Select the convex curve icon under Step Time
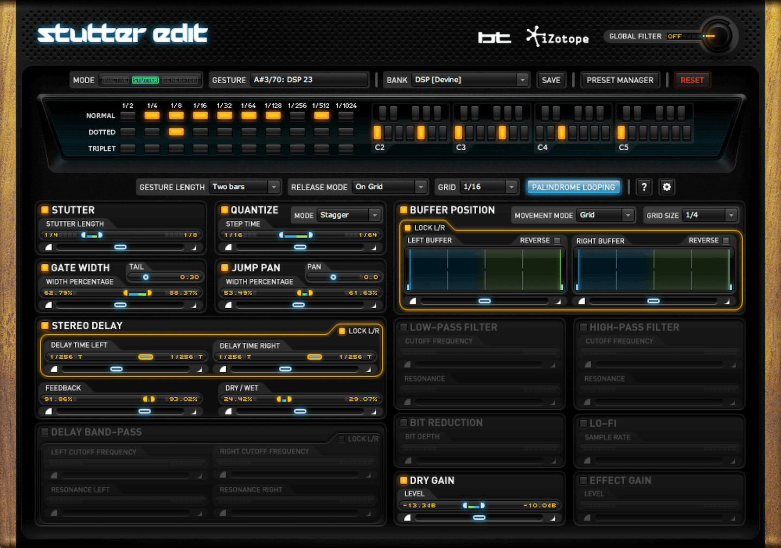This screenshot has width=781, height=548. pos(228,247)
